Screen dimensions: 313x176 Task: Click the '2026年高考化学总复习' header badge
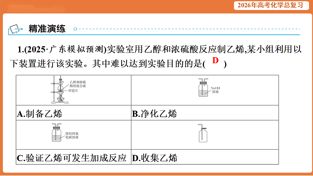pyautogui.click(x=271, y=5)
